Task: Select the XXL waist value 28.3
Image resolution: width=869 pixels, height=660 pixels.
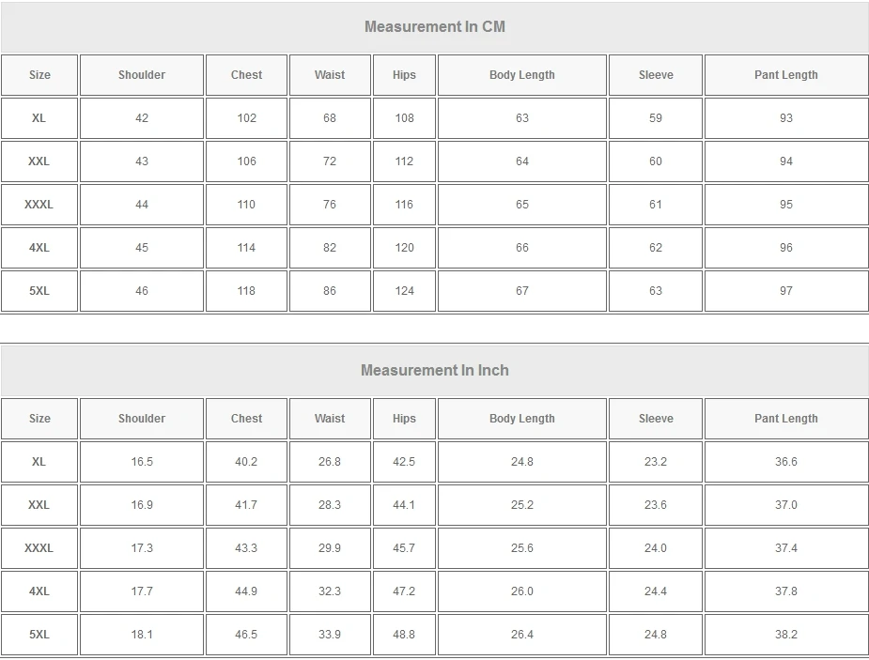Action: [330, 505]
